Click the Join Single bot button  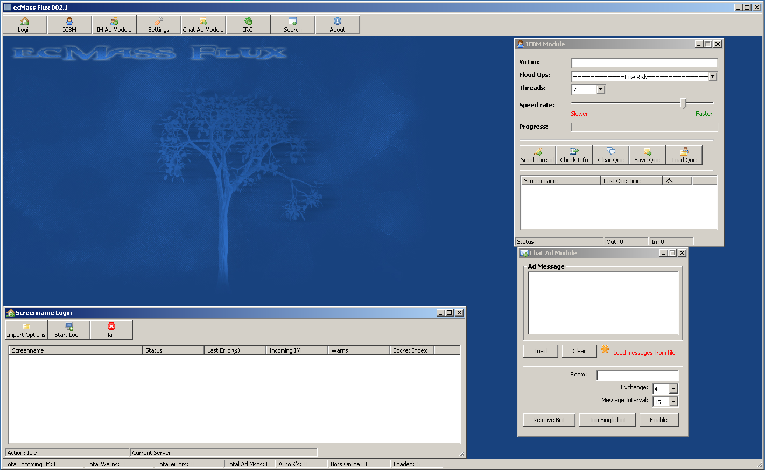point(607,420)
